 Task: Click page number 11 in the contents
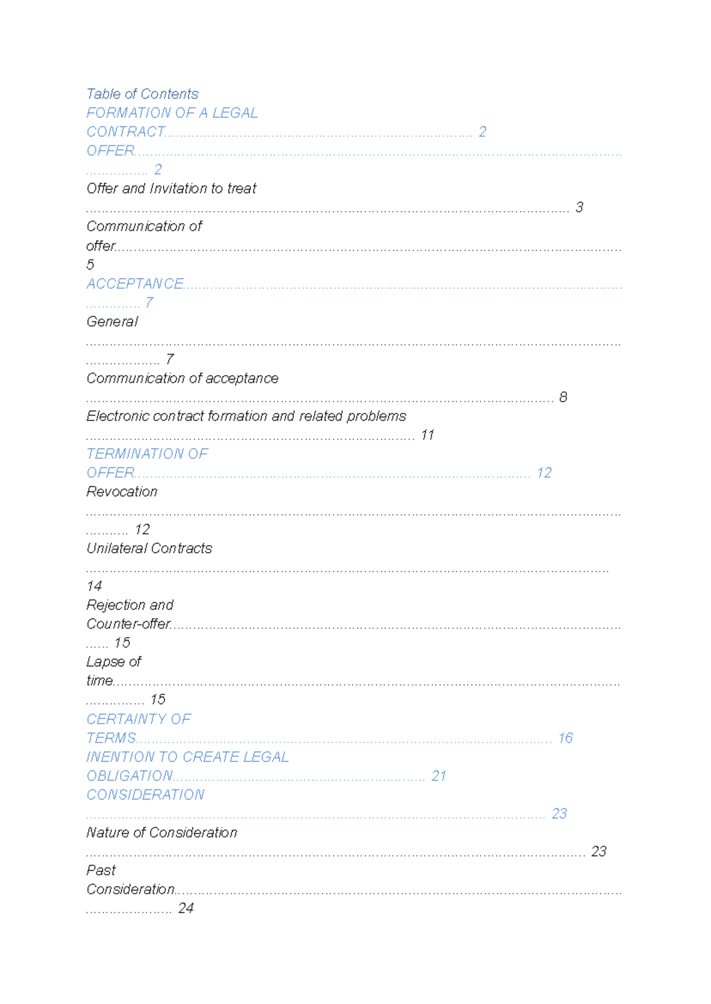[427, 435]
